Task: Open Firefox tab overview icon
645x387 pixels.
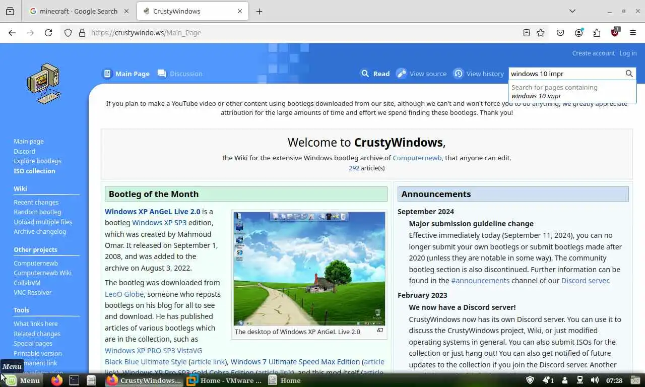Action: click(x=10, y=11)
